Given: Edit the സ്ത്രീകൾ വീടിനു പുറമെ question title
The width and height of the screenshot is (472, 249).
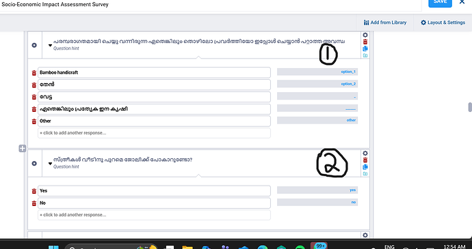Looking at the screenshot, I should tap(123, 160).
